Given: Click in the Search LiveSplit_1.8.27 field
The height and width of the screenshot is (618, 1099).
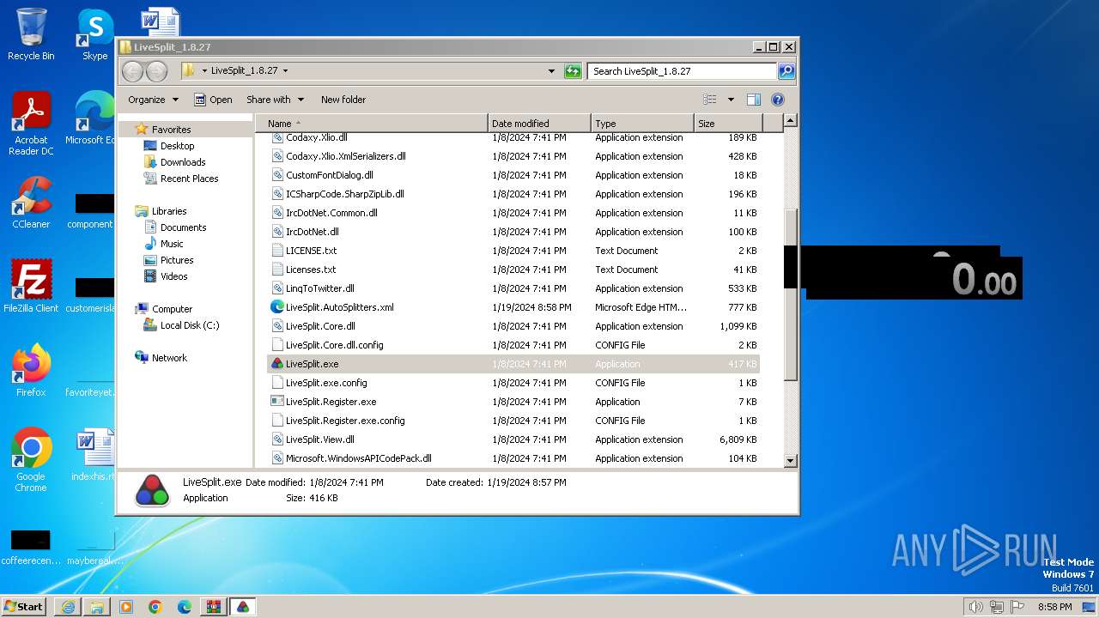Looking at the screenshot, I should [x=683, y=71].
